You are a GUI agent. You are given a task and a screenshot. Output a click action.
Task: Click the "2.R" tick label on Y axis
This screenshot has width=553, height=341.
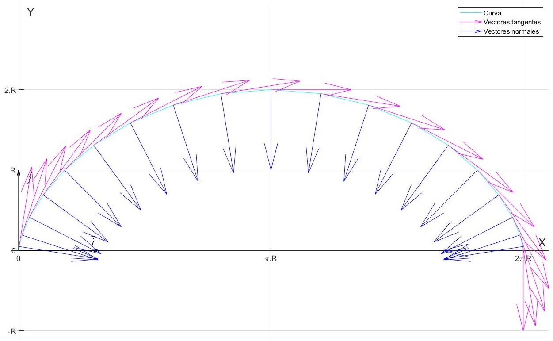pos(8,90)
